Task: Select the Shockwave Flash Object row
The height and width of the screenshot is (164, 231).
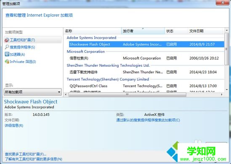Action: coord(146,44)
